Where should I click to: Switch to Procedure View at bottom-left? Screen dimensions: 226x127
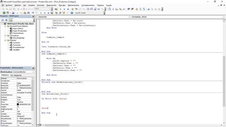pos(38,125)
